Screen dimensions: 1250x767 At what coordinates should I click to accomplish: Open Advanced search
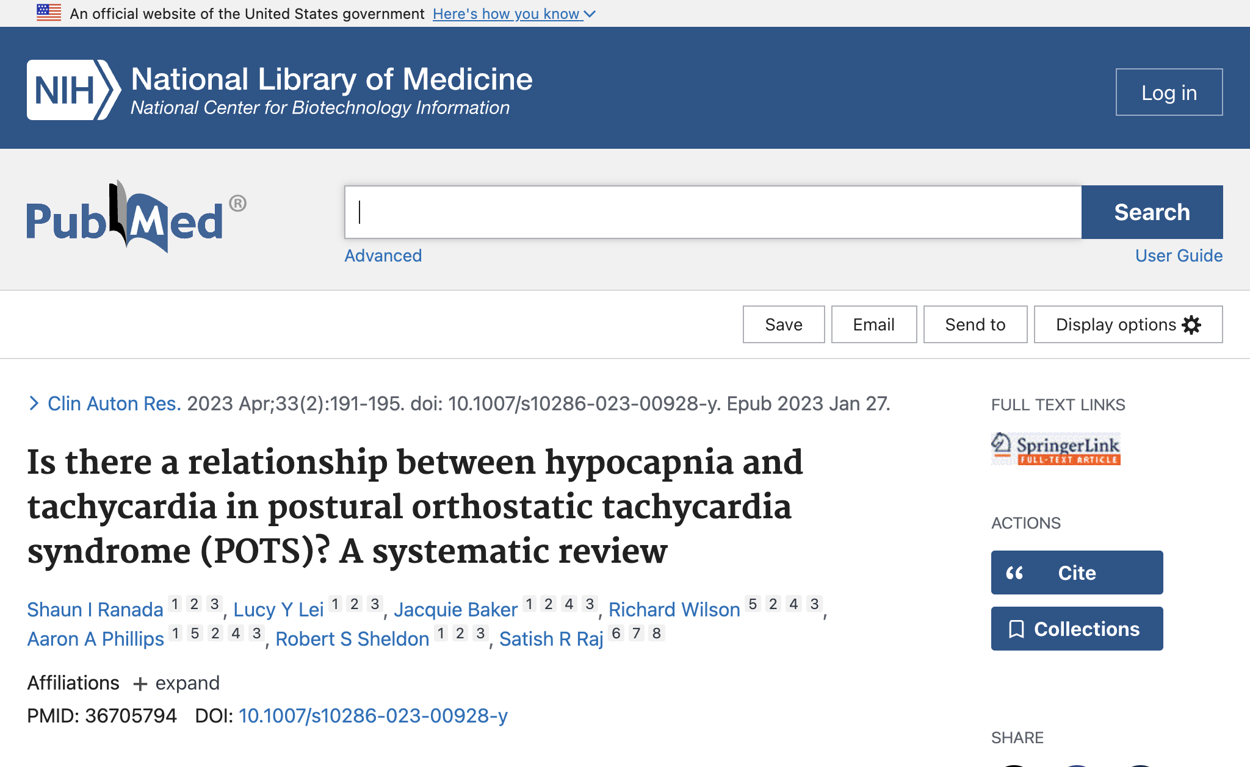pos(383,255)
